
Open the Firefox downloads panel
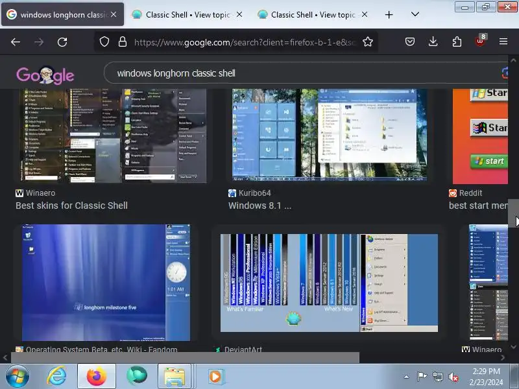[x=433, y=41]
